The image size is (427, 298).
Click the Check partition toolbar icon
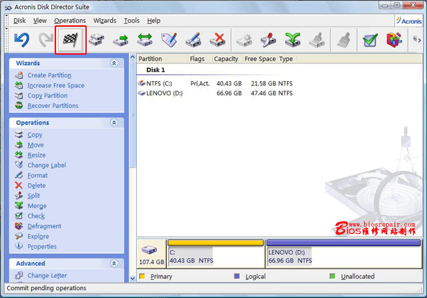point(370,40)
